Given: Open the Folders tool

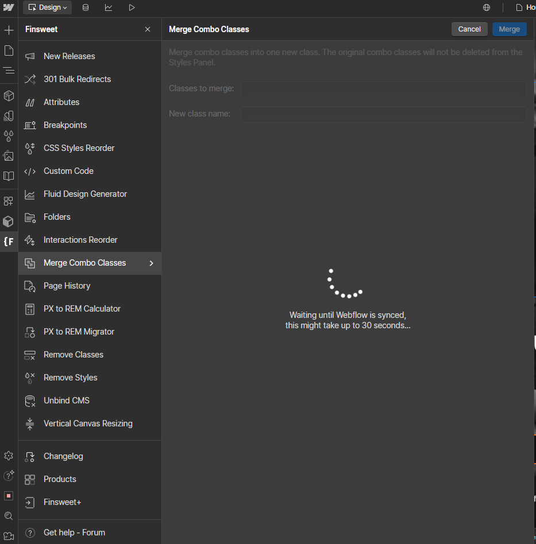Looking at the screenshot, I should coord(90,217).
